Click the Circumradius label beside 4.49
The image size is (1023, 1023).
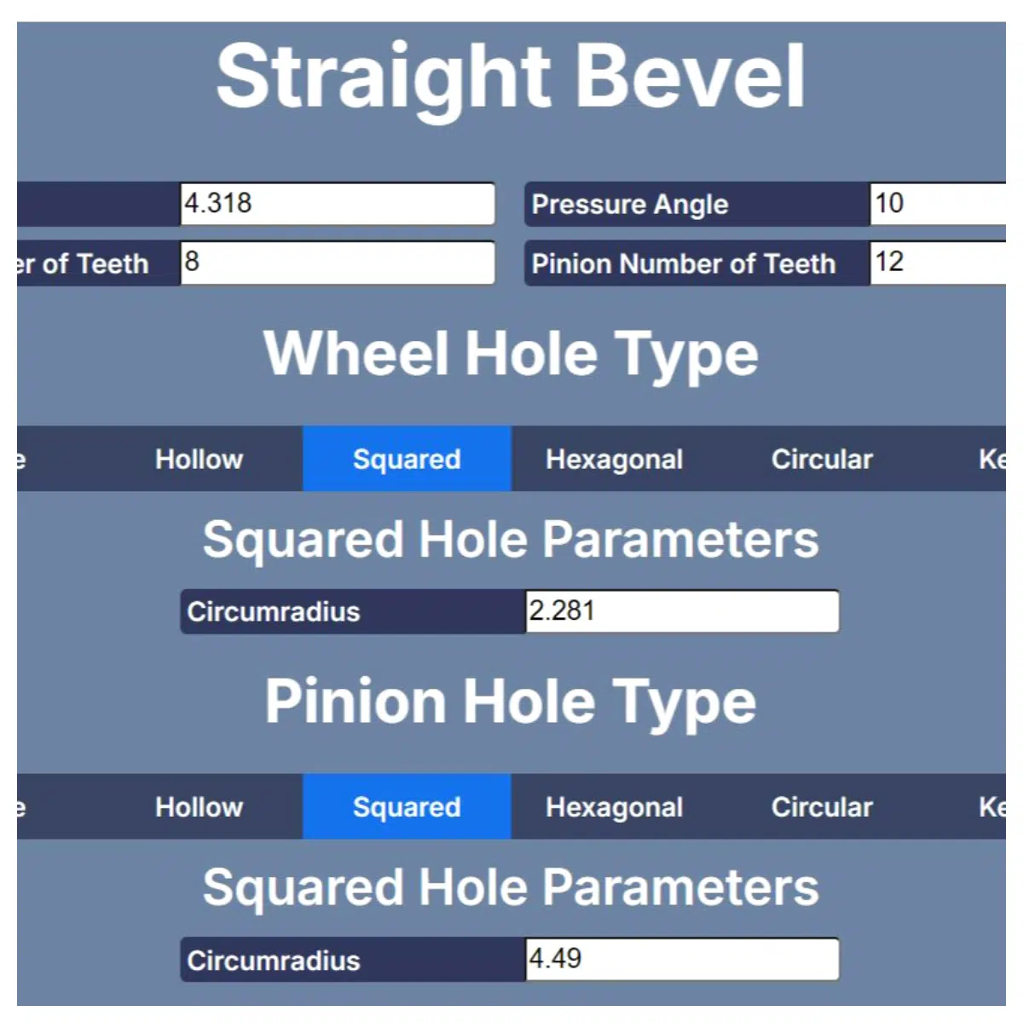(x=274, y=960)
